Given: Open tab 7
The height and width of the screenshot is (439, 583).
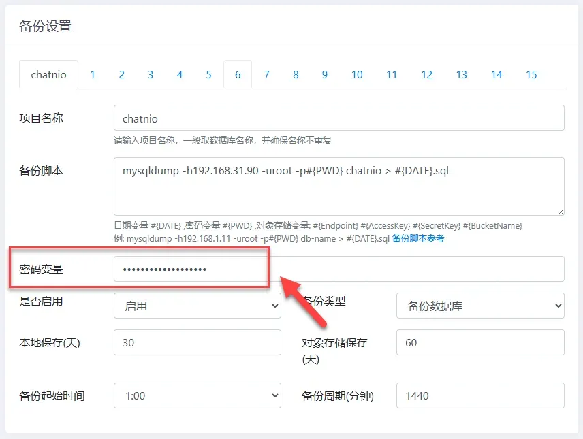Looking at the screenshot, I should click(x=266, y=74).
